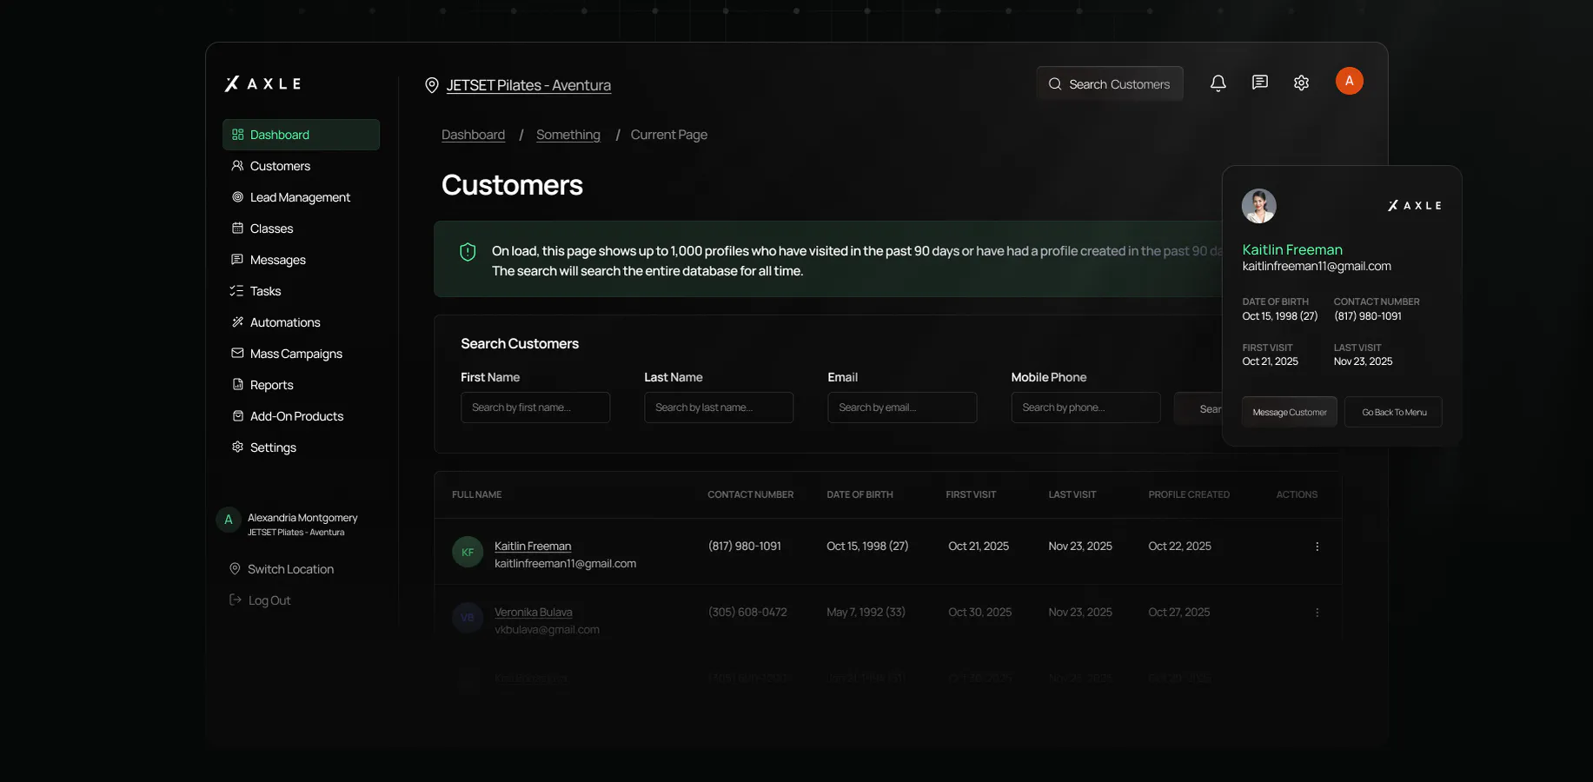Open Veronika Bulava's name link in table
The width and height of the screenshot is (1593, 782).
click(x=534, y=612)
